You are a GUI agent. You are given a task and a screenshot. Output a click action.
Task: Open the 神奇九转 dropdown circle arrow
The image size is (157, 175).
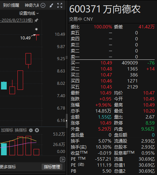[x=43, y=5]
